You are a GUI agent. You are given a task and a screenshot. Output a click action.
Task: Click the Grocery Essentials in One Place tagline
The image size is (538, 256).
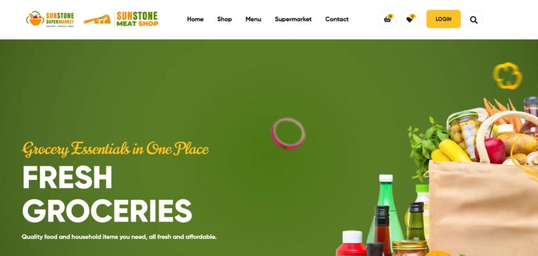click(x=115, y=150)
